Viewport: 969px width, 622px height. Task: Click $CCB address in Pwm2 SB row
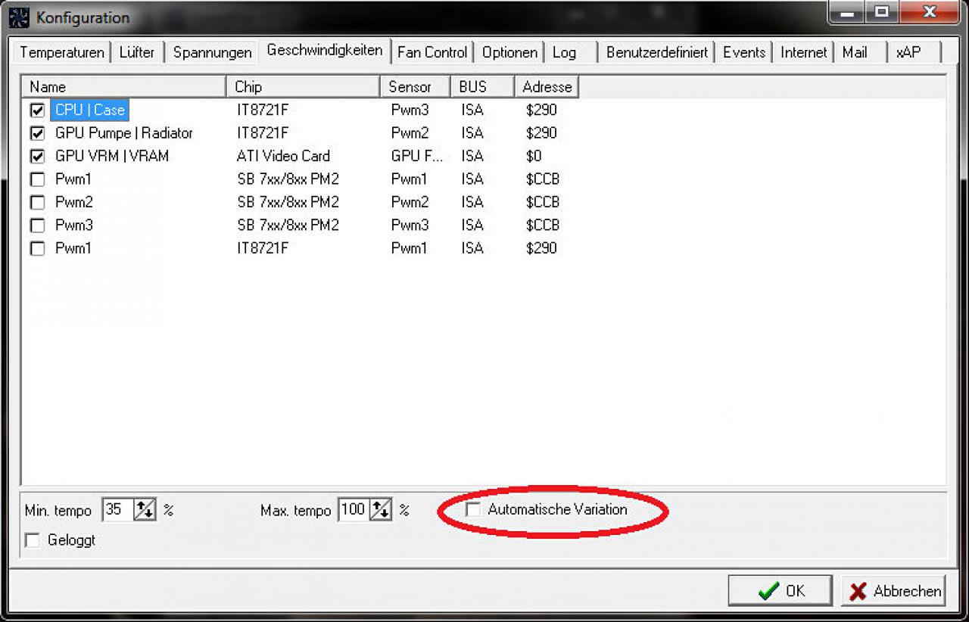(x=542, y=202)
